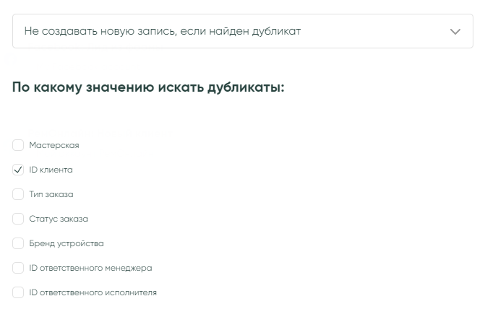485x309 pixels.
Task: Click the "ID ответственного менеджера" label text
Action: click(x=90, y=268)
